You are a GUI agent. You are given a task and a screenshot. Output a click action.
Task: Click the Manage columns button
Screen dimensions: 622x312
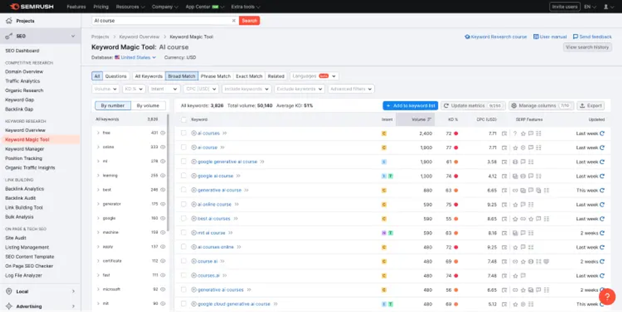541,106
